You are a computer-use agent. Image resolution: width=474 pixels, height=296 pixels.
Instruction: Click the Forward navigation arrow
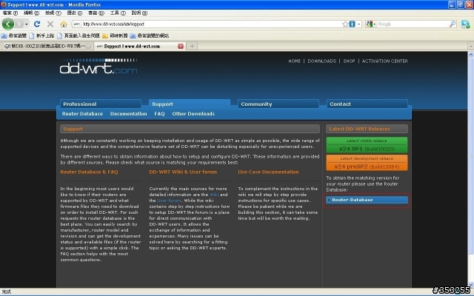[x=19, y=24]
